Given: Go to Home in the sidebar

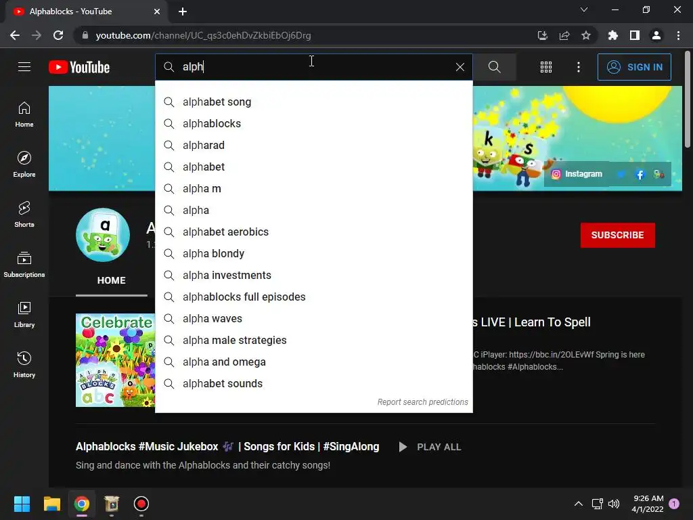Looking at the screenshot, I should click(x=24, y=114).
